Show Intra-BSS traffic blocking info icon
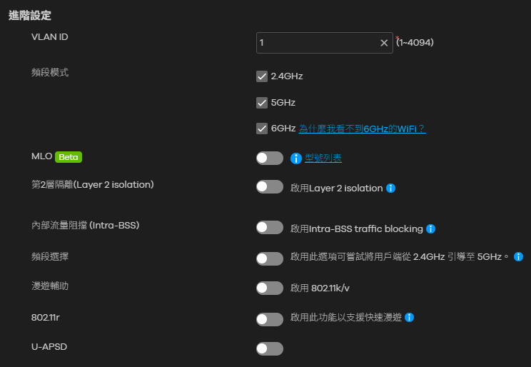This screenshot has height=367, width=531. 430,228
